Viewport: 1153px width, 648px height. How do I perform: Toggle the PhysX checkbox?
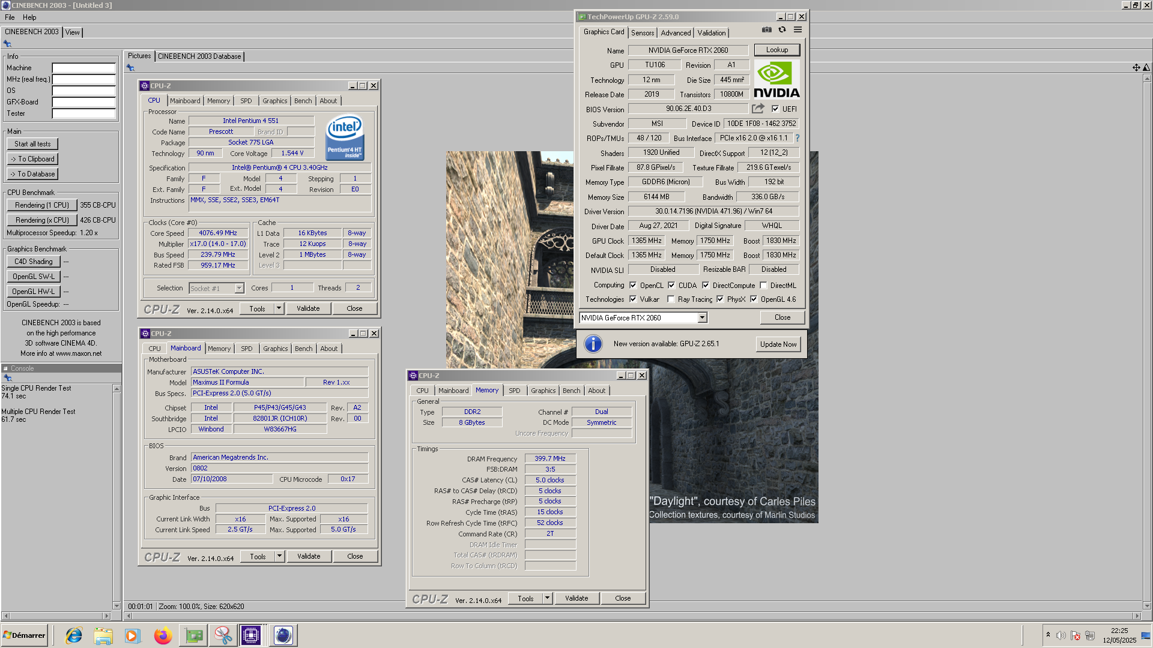[x=720, y=299]
